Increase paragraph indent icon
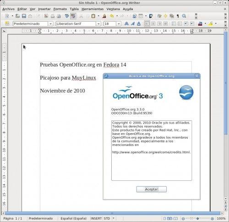 point(192,24)
